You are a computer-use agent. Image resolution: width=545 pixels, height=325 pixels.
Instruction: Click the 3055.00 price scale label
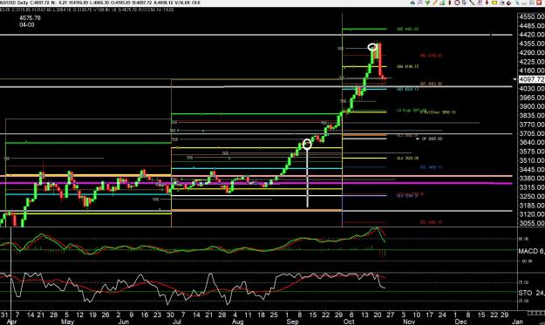[x=532, y=223]
